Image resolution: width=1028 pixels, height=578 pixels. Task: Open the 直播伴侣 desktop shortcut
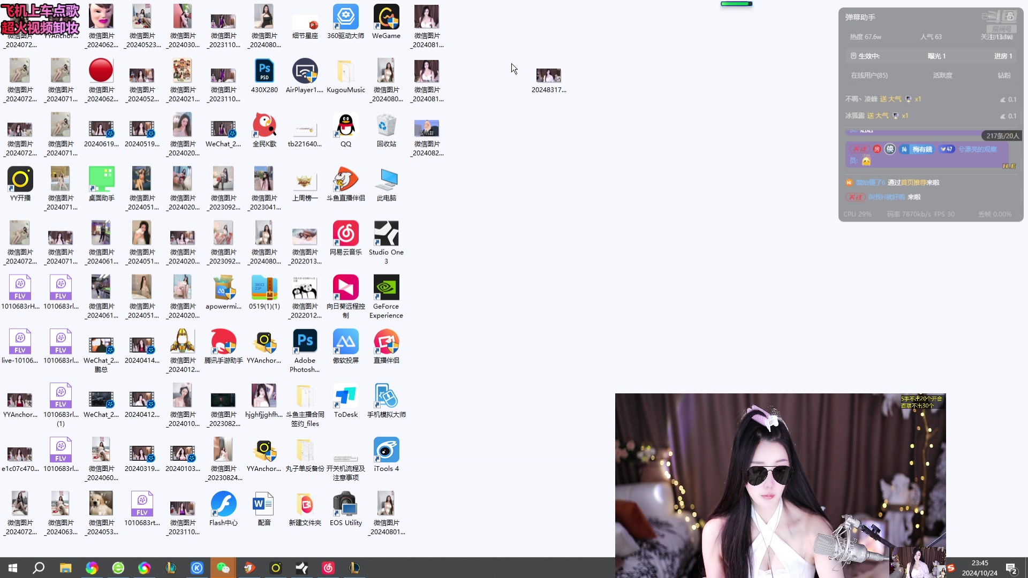pos(386,346)
